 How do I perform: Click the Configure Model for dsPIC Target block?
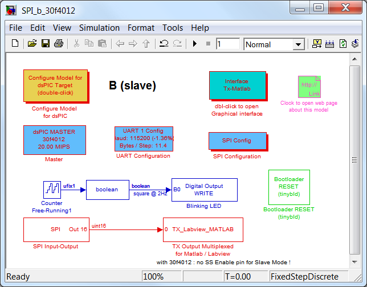[x=55, y=85]
